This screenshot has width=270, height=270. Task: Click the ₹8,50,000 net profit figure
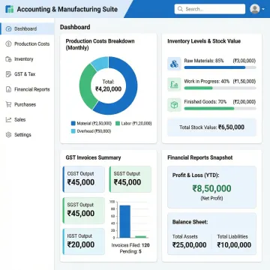211,189
